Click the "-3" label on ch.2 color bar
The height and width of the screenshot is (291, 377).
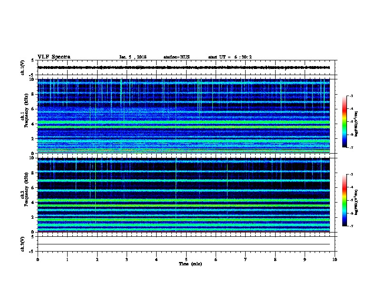(351, 175)
